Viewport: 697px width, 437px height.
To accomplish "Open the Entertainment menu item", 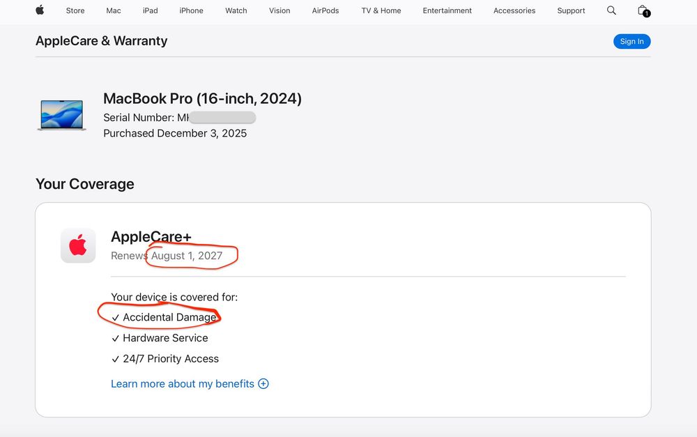I will (x=447, y=10).
